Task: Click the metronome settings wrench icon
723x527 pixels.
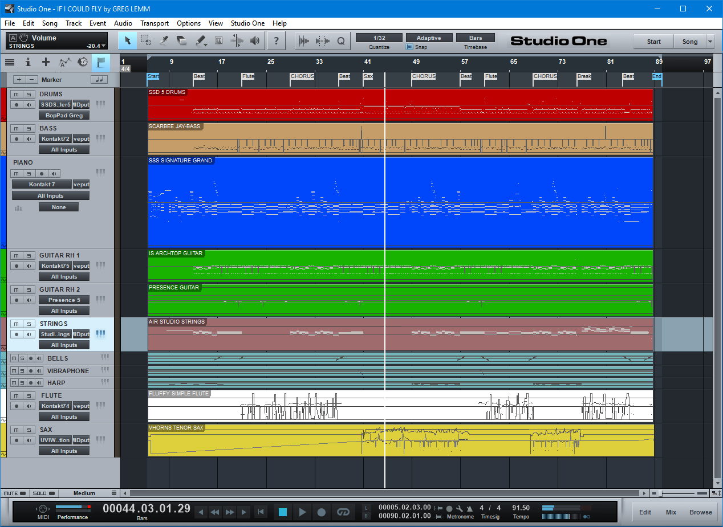Action: pos(460,508)
